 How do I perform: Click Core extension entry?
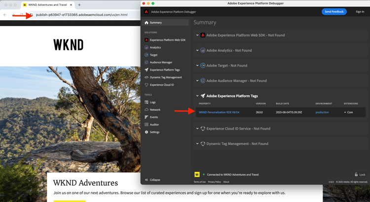coord(350,112)
